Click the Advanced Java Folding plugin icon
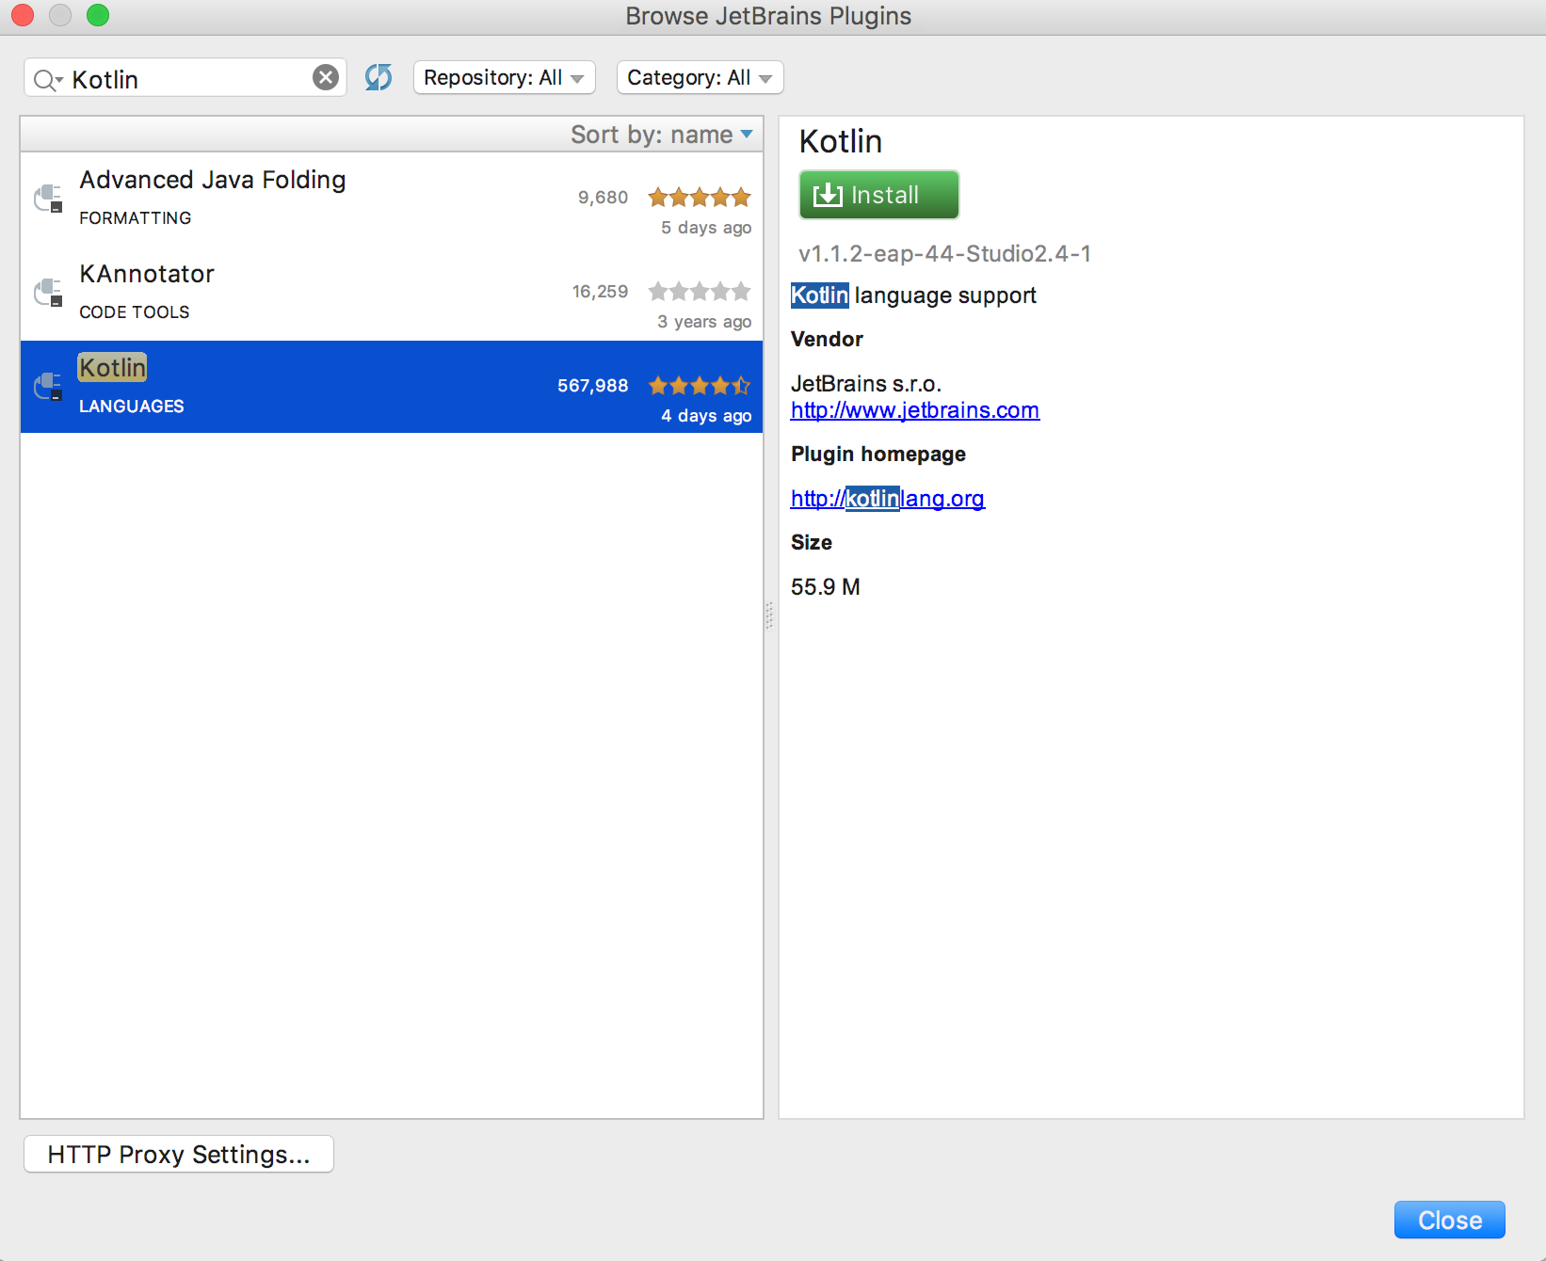The width and height of the screenshot is (1546, 1261). click(x=49, y=198)
